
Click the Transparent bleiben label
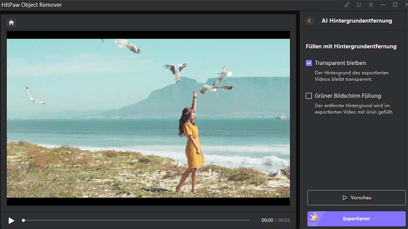point(340,63)
